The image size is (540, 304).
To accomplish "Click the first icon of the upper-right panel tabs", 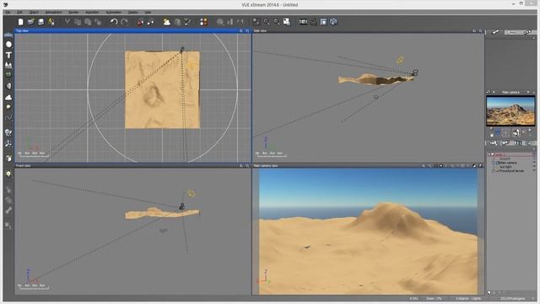I will [x=495, y=32].
